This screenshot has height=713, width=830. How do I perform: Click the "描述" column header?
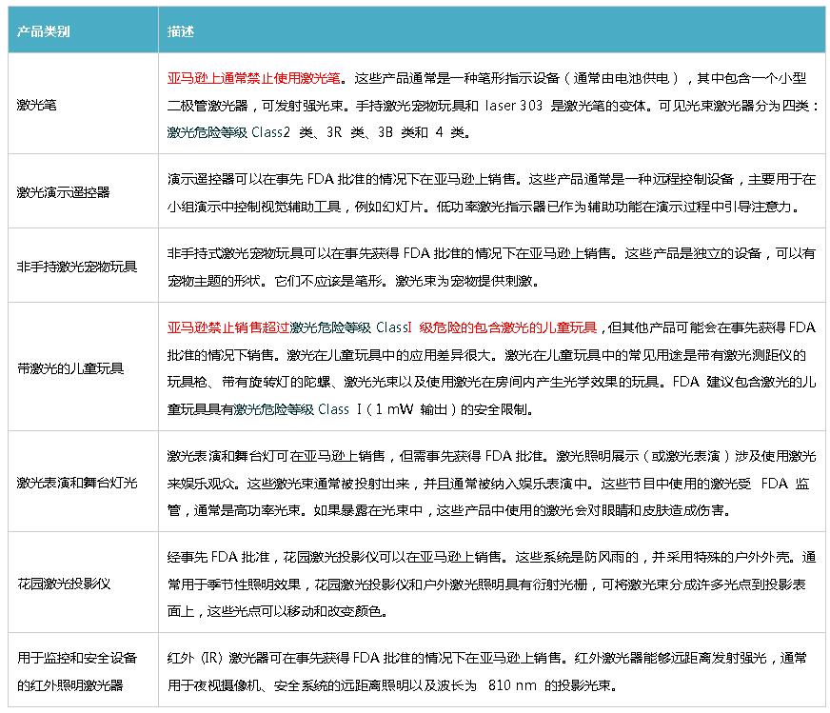180,30
